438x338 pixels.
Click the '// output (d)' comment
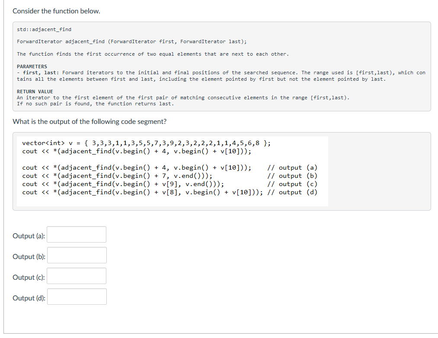point(292,193)
